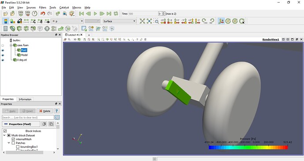Viewport: 304px width, 161px height.
Task: Click the pressure color legend bar
Action: click(x=248, y=147)
